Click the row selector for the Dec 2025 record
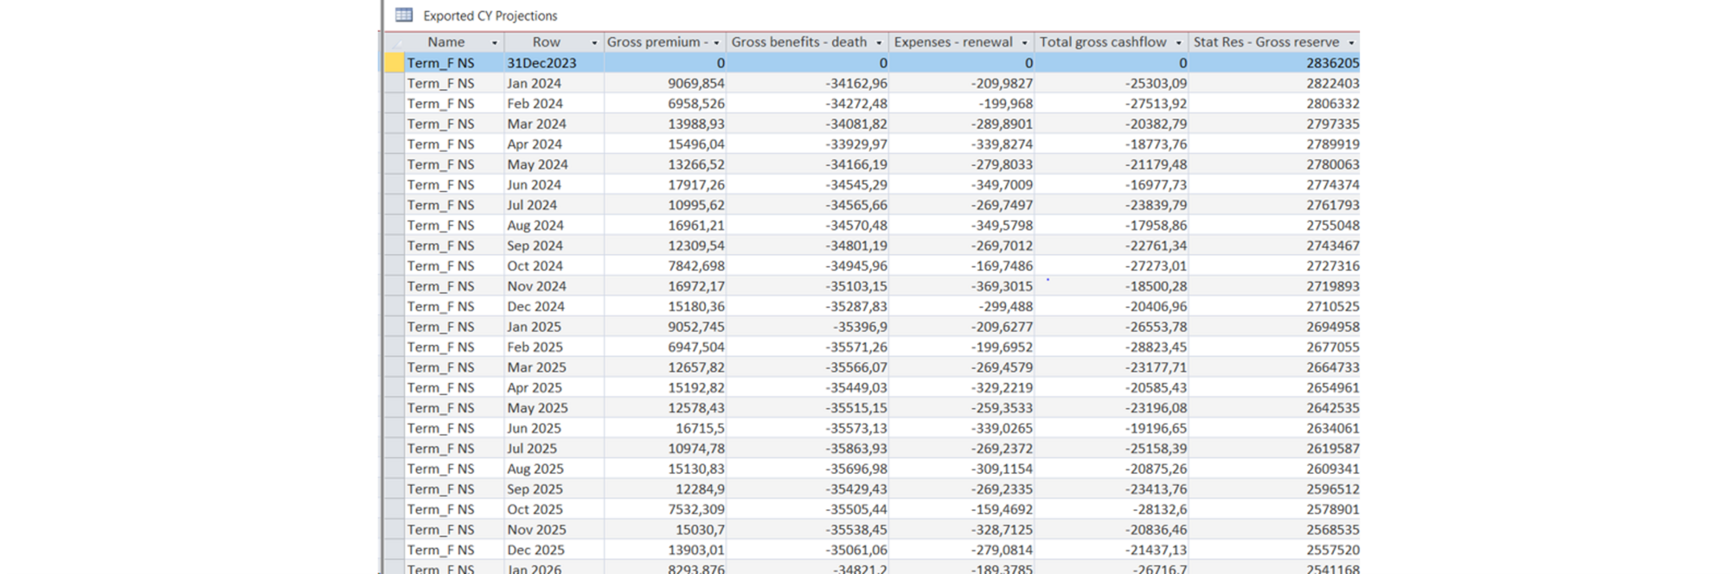Viewport: 1730px width, 574px height. click(x=394, y=550)
